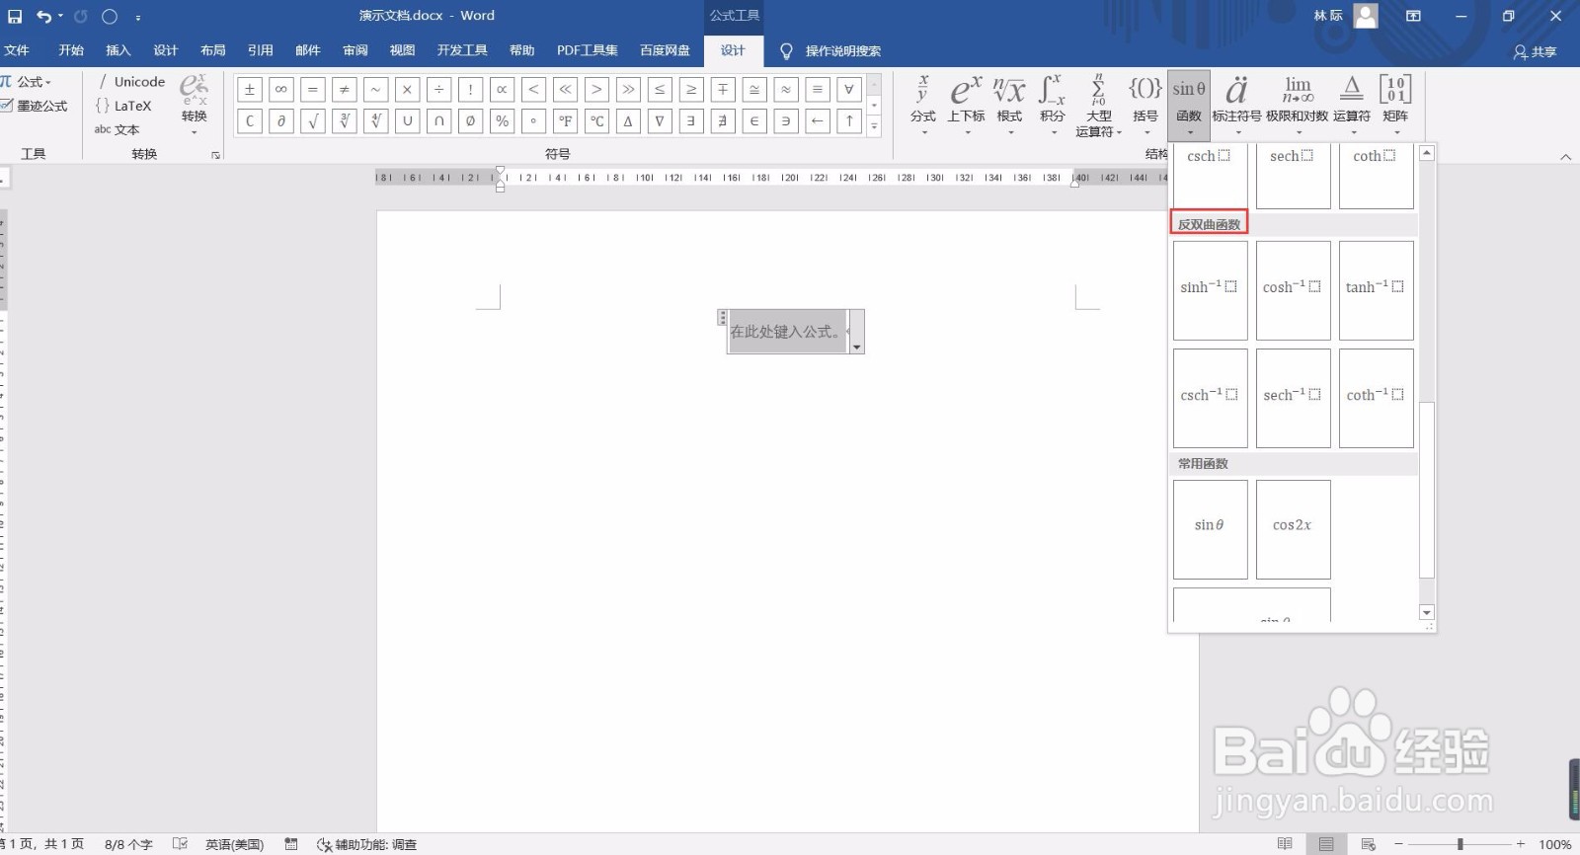Insert the less-than-or-equal symbol
This screenshot has height=855, width=1580.
[660, 90]
